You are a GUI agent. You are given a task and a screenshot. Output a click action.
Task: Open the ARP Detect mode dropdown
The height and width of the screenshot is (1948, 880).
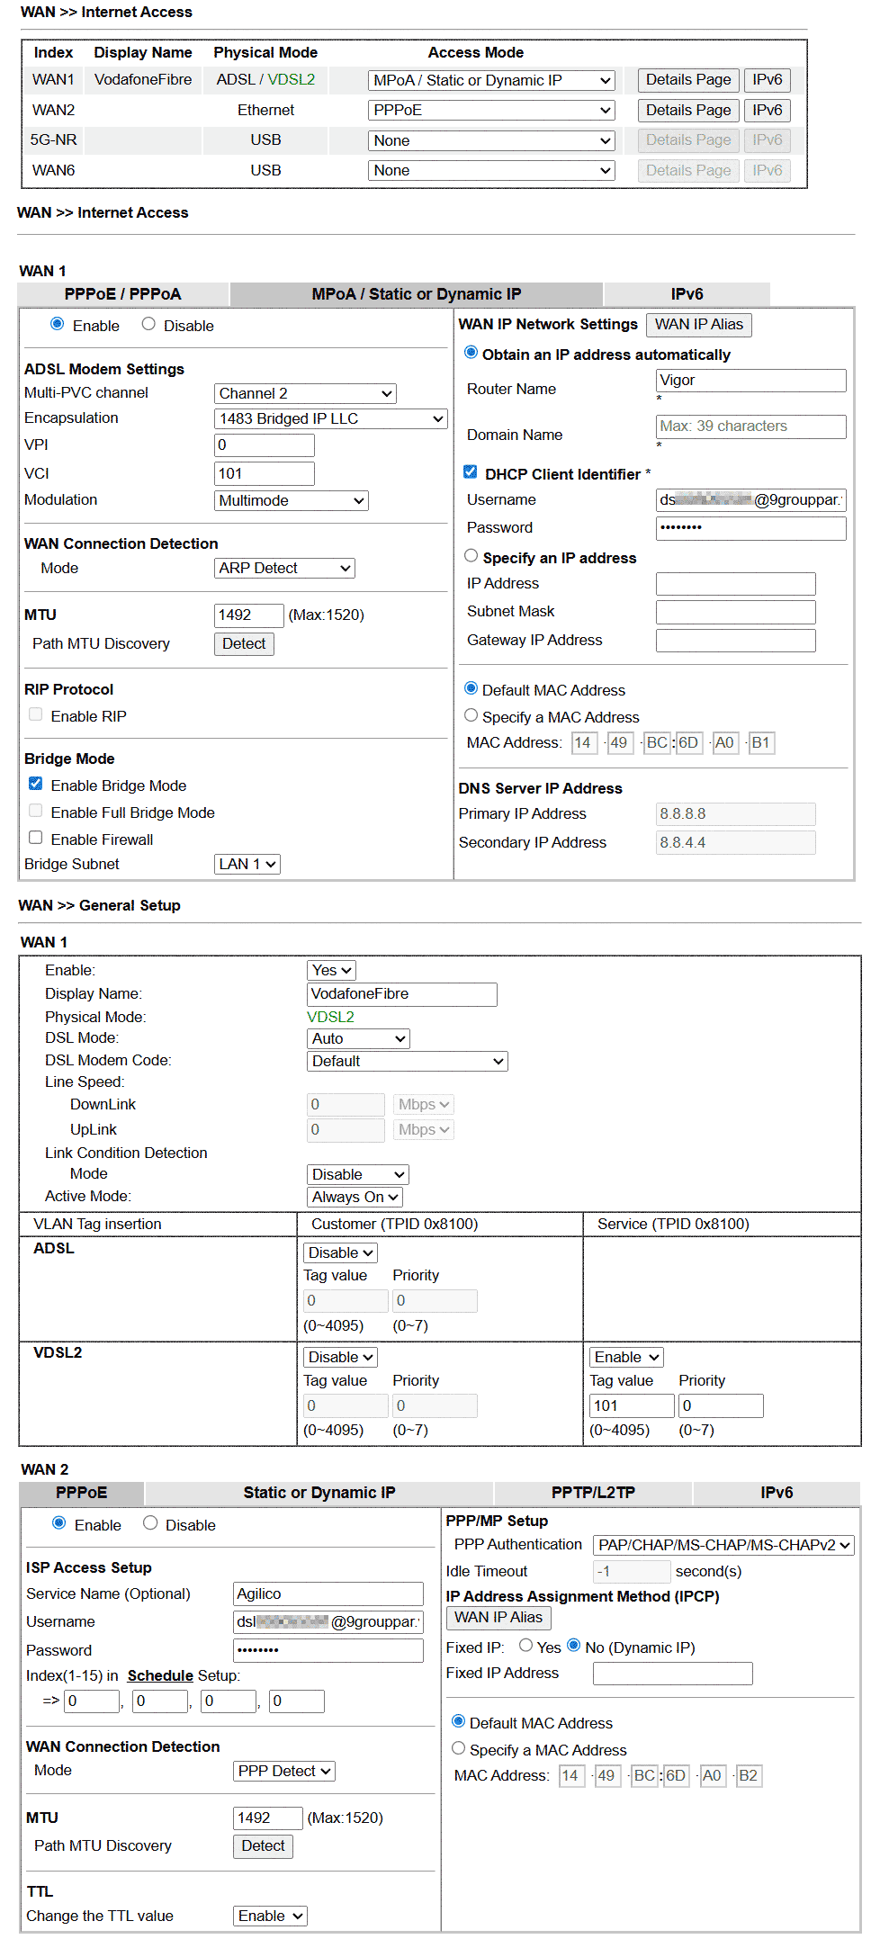click(x=284, y=568)
